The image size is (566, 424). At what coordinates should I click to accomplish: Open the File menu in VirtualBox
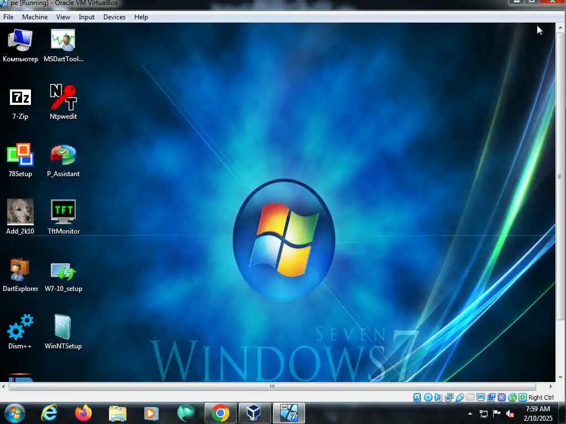(x=8, y=17)
